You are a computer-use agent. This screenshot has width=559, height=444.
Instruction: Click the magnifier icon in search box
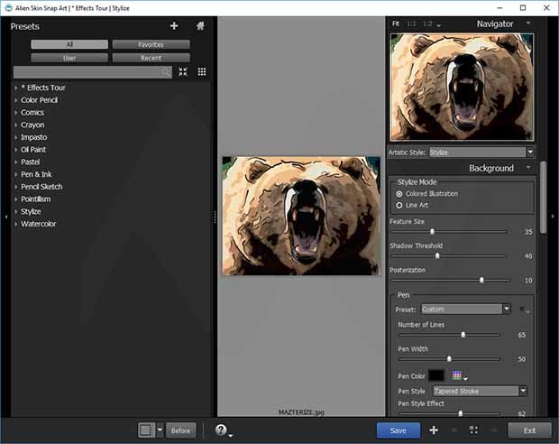pyautogui.click(x=166, y=72)
